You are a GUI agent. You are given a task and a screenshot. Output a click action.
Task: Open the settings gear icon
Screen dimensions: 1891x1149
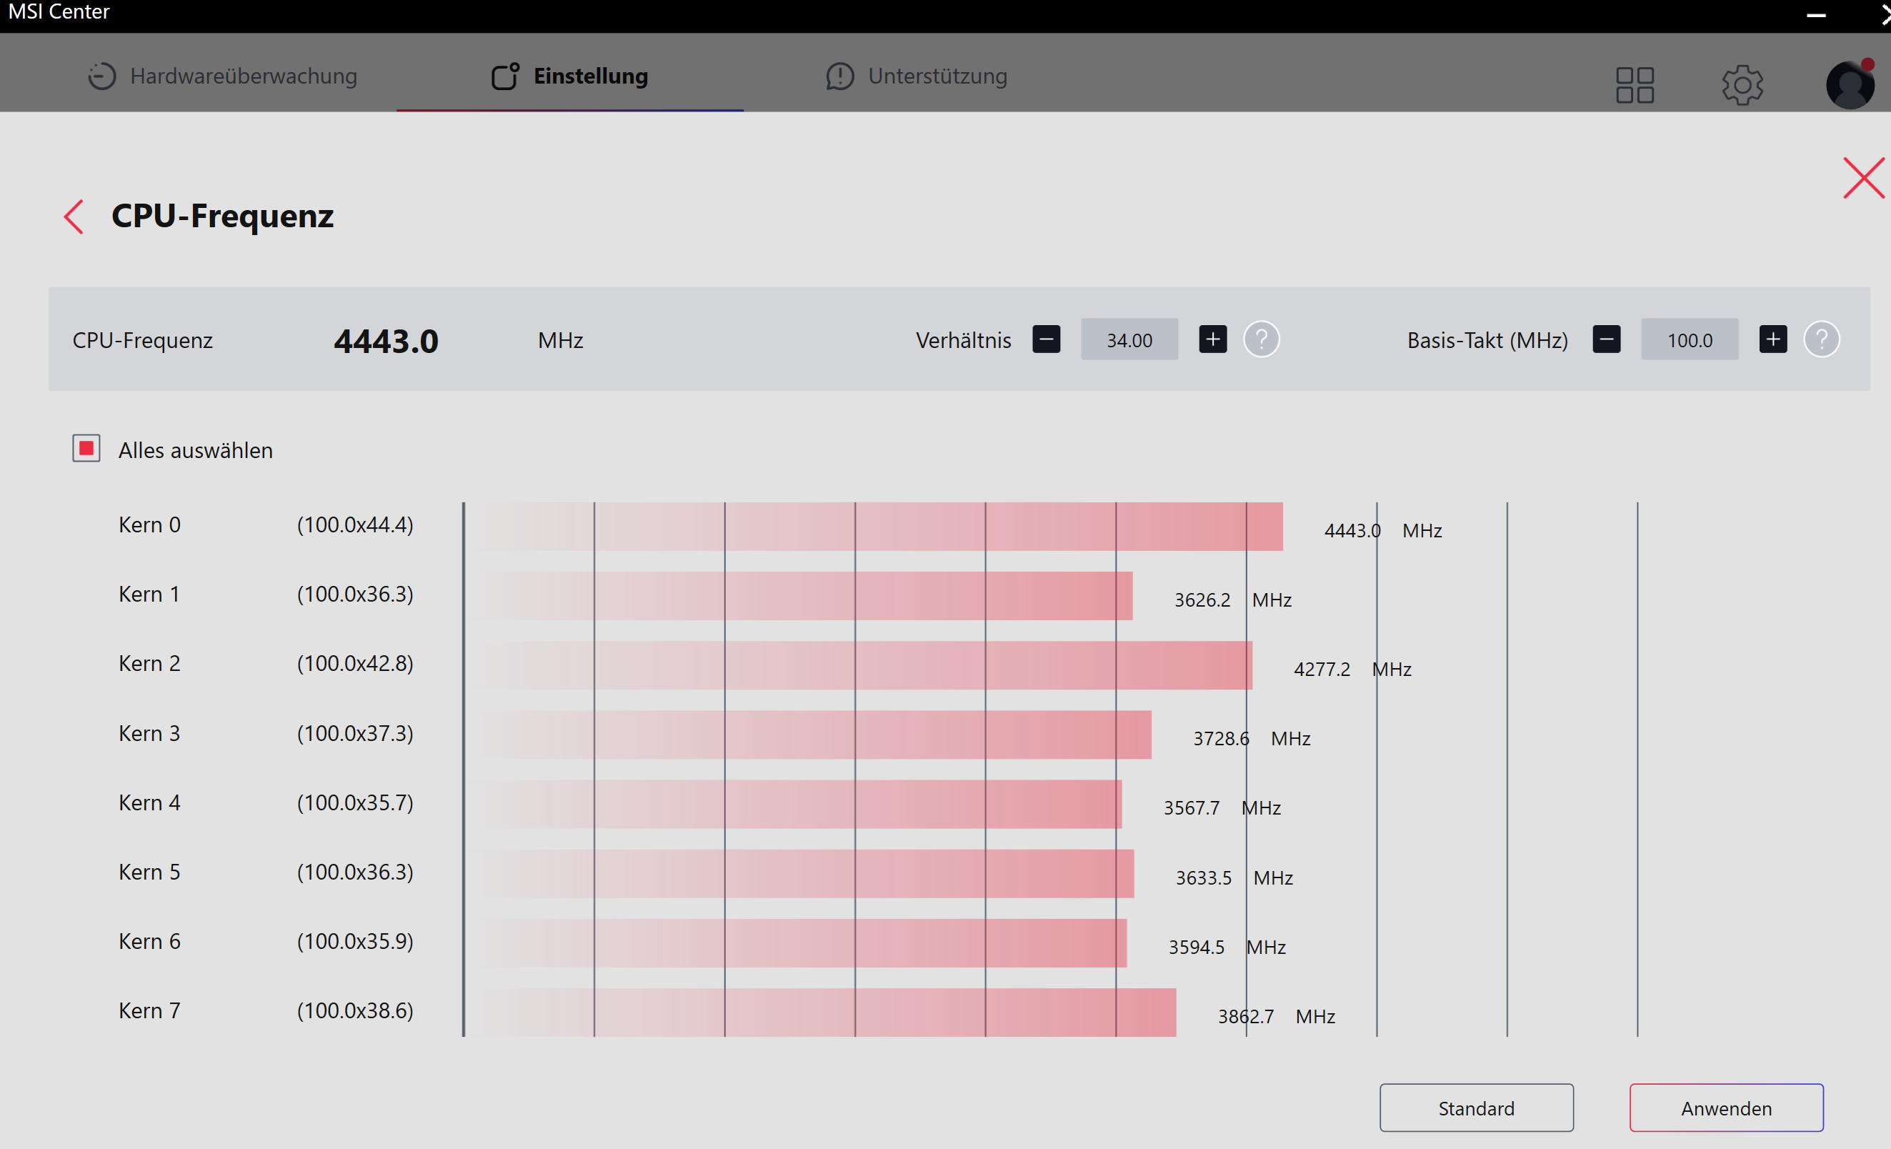(1742, 84)
